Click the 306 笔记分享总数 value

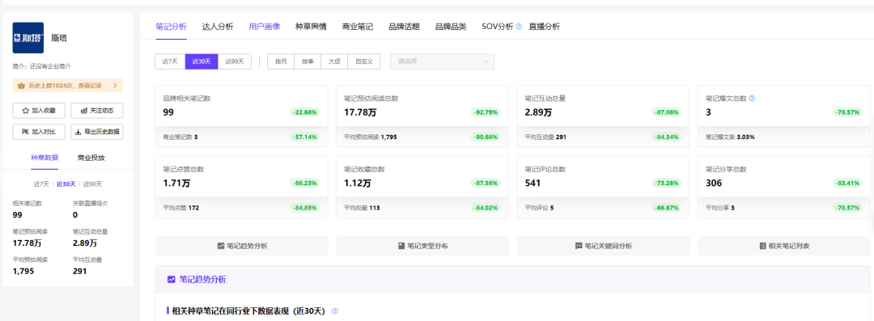coord(714,183)
